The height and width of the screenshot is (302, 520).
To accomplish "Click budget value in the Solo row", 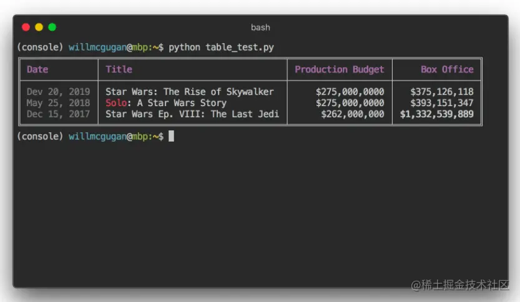I will (x=350, y=103).
